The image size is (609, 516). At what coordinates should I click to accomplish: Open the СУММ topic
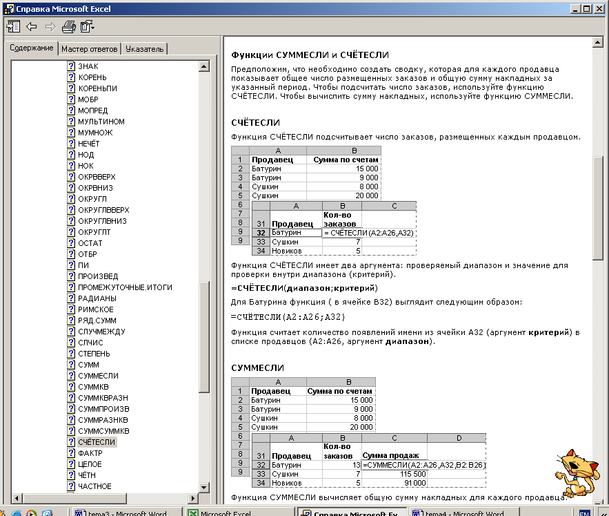point(88,365)
